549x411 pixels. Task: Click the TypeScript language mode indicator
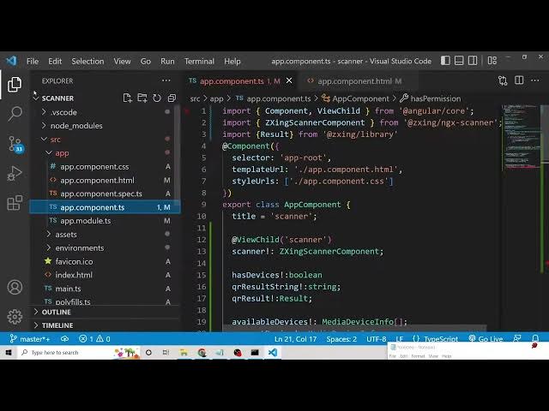[x=441, y=339]
